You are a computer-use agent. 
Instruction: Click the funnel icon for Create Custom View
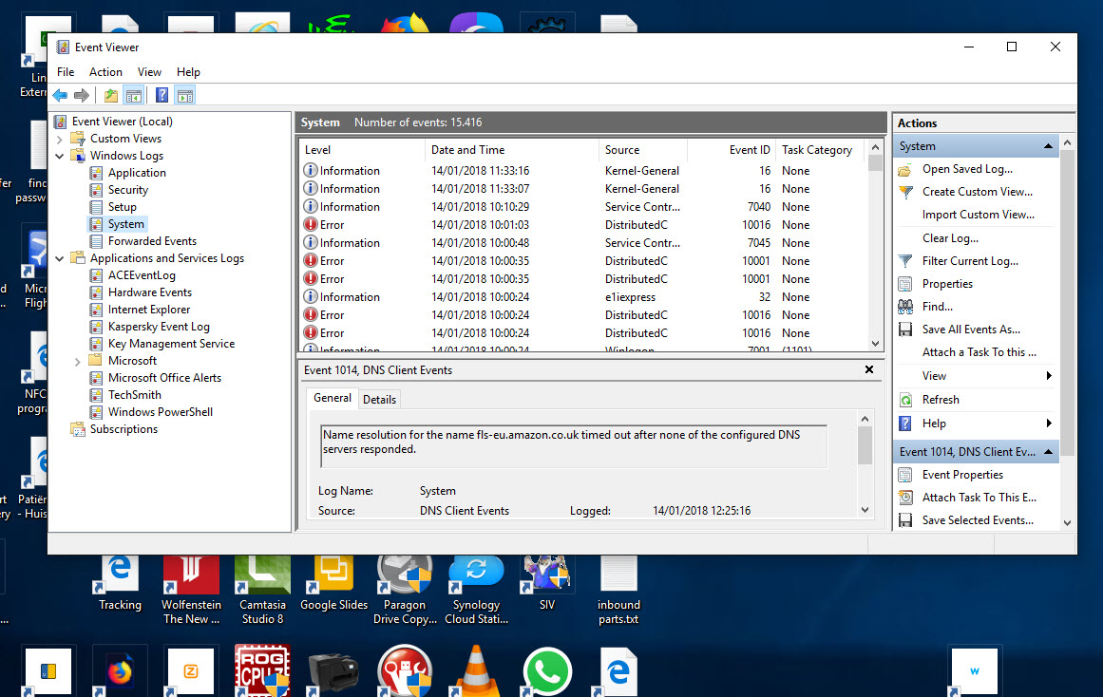[905, 192]
